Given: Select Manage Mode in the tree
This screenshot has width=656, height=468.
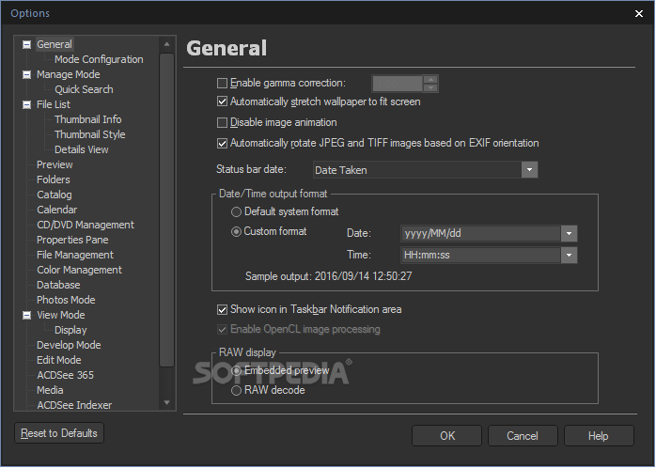Looking at the screenshot, I should [69, 74].
